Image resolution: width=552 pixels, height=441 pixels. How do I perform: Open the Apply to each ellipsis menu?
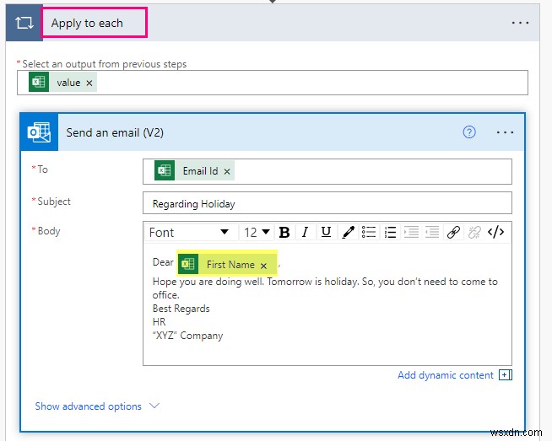[520, 24]
